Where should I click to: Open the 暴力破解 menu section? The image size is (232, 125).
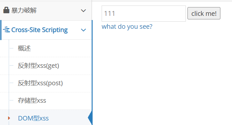pyautogui.click(x=46, y=11)
